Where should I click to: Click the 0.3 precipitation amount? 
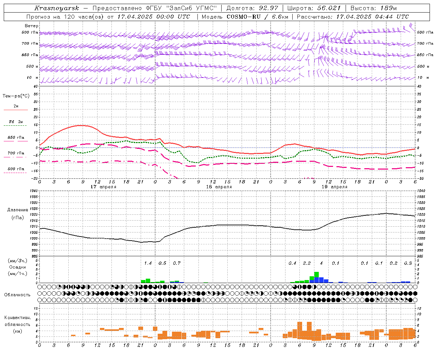(408, 263)
